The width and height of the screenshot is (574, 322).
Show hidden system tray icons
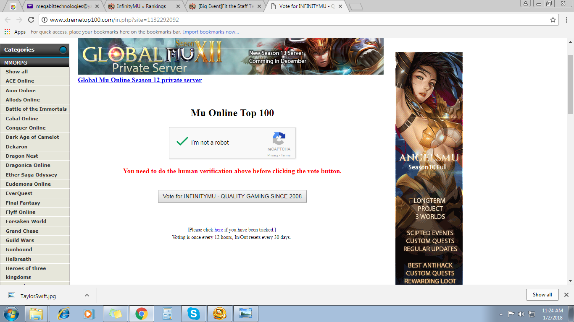click(x=501, y=314)
